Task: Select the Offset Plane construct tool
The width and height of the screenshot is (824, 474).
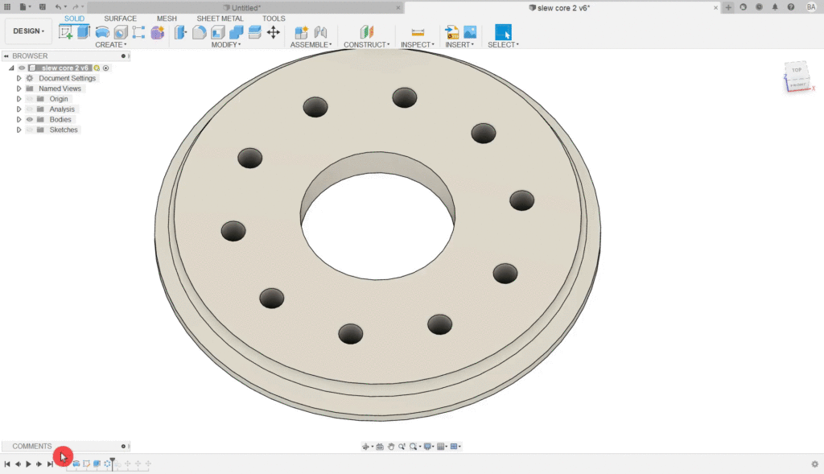Action: (x=367, y=32)
